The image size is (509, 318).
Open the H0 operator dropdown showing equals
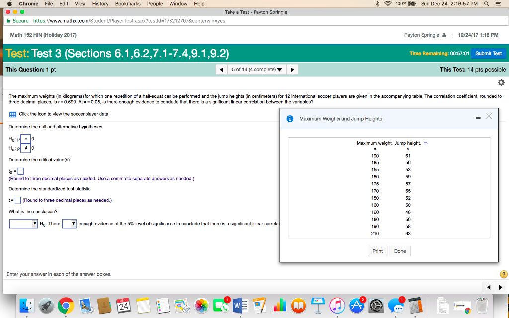pos(26,139)
